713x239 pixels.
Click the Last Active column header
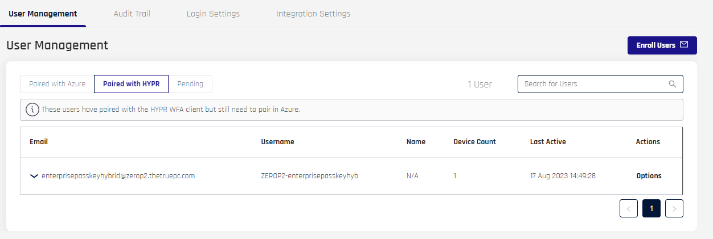[548, 142]
